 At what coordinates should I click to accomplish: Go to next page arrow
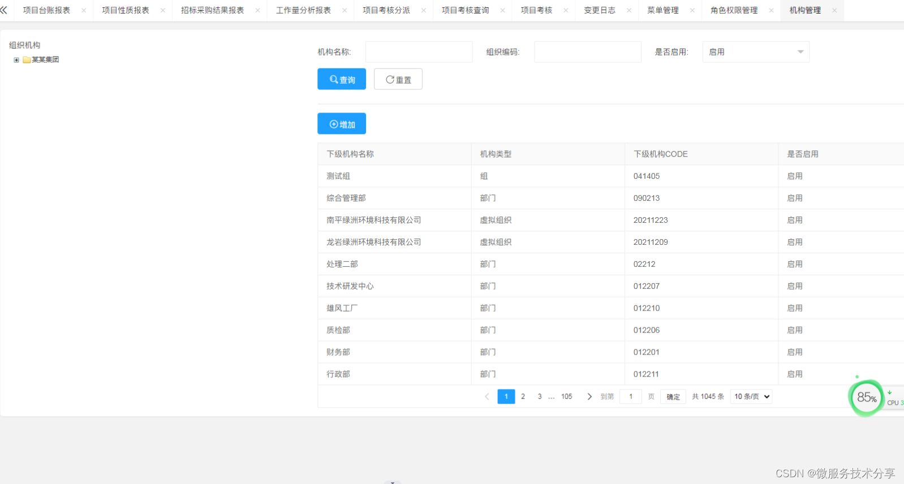point(589,396)
